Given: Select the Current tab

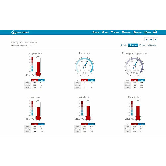Looking at the screenshot, I should [133, 45].
